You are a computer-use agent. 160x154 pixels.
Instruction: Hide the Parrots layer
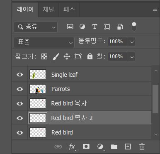click(20, 89)
